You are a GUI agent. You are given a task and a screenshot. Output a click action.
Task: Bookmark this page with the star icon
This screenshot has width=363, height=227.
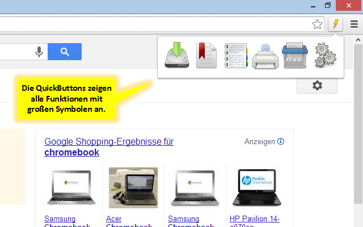click(x=317, y=24)
